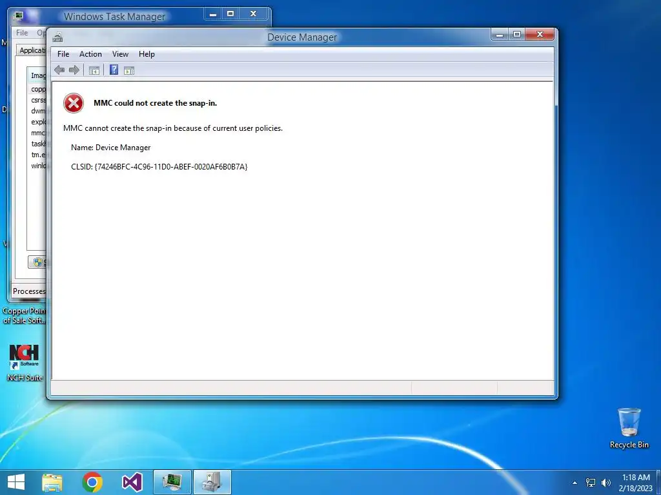Launch File Explorer from the taskbar

pos(52,482)
